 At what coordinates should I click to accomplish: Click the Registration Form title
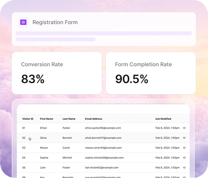click(55, 22)
